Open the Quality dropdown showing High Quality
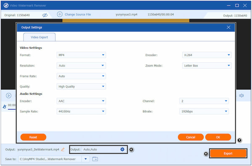 point(81,86)
